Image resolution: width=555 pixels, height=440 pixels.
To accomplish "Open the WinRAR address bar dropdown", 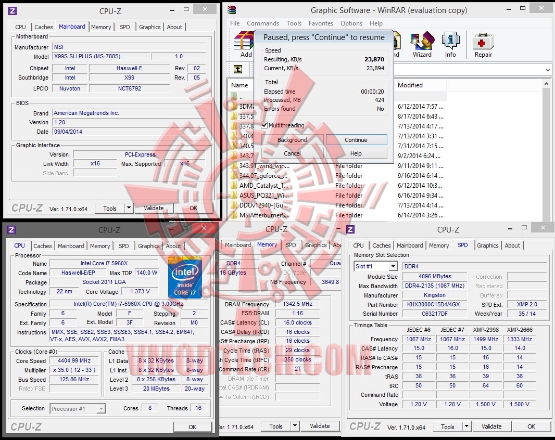I will tap(548, 70).
